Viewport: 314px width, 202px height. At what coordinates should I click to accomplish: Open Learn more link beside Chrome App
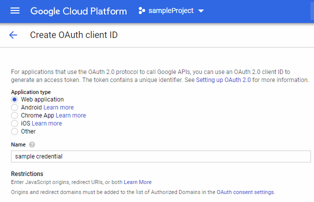[70, 115]
